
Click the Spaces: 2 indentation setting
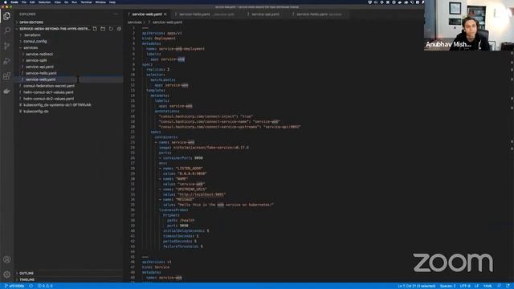447,286
